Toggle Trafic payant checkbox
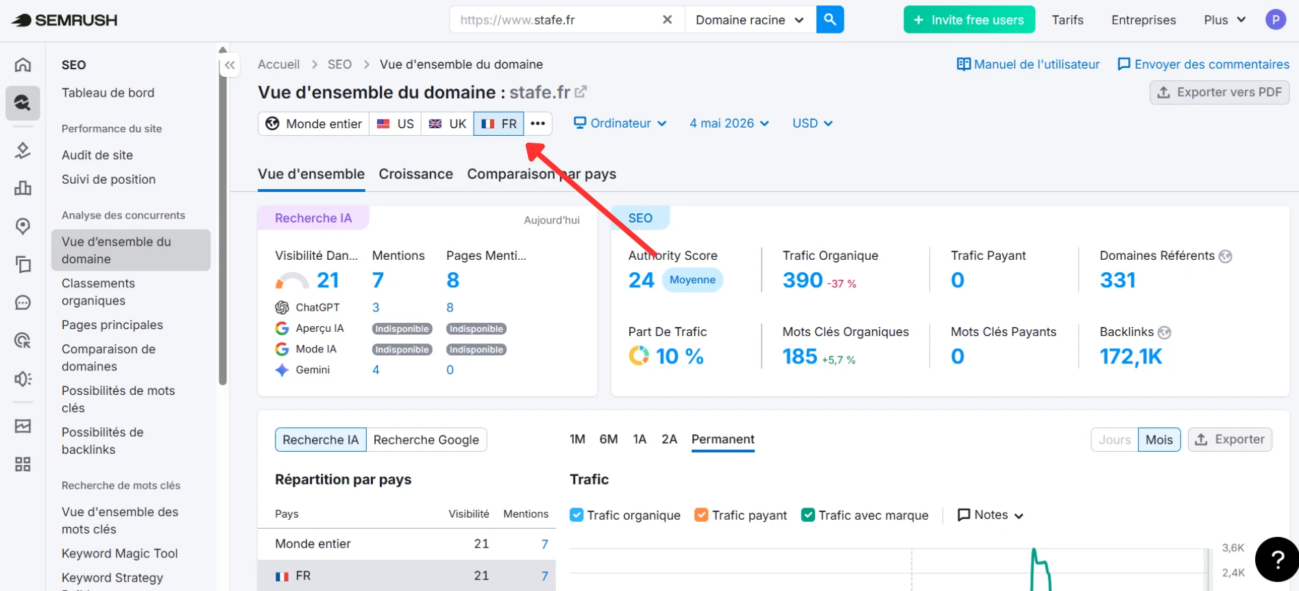 coord(701,515)
